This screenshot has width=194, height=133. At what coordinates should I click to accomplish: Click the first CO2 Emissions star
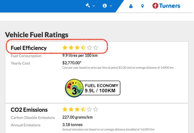click(x=65, y=109)
